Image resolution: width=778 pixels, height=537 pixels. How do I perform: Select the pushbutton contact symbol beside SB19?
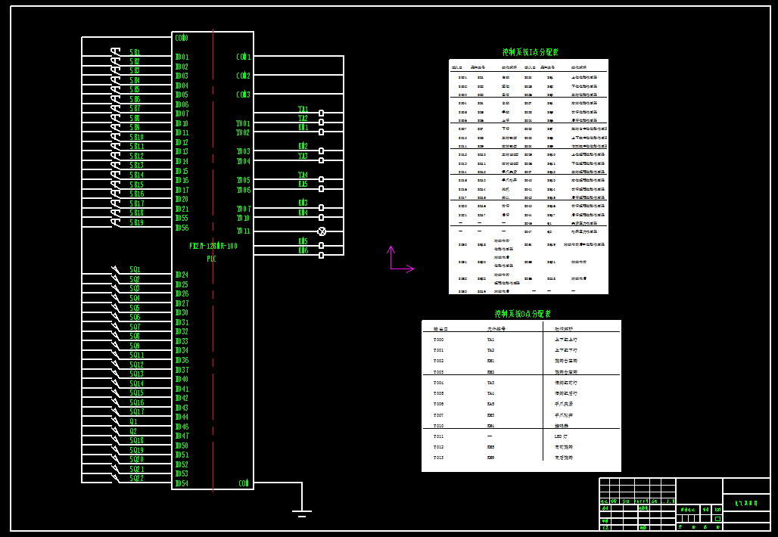coord(115,222)
